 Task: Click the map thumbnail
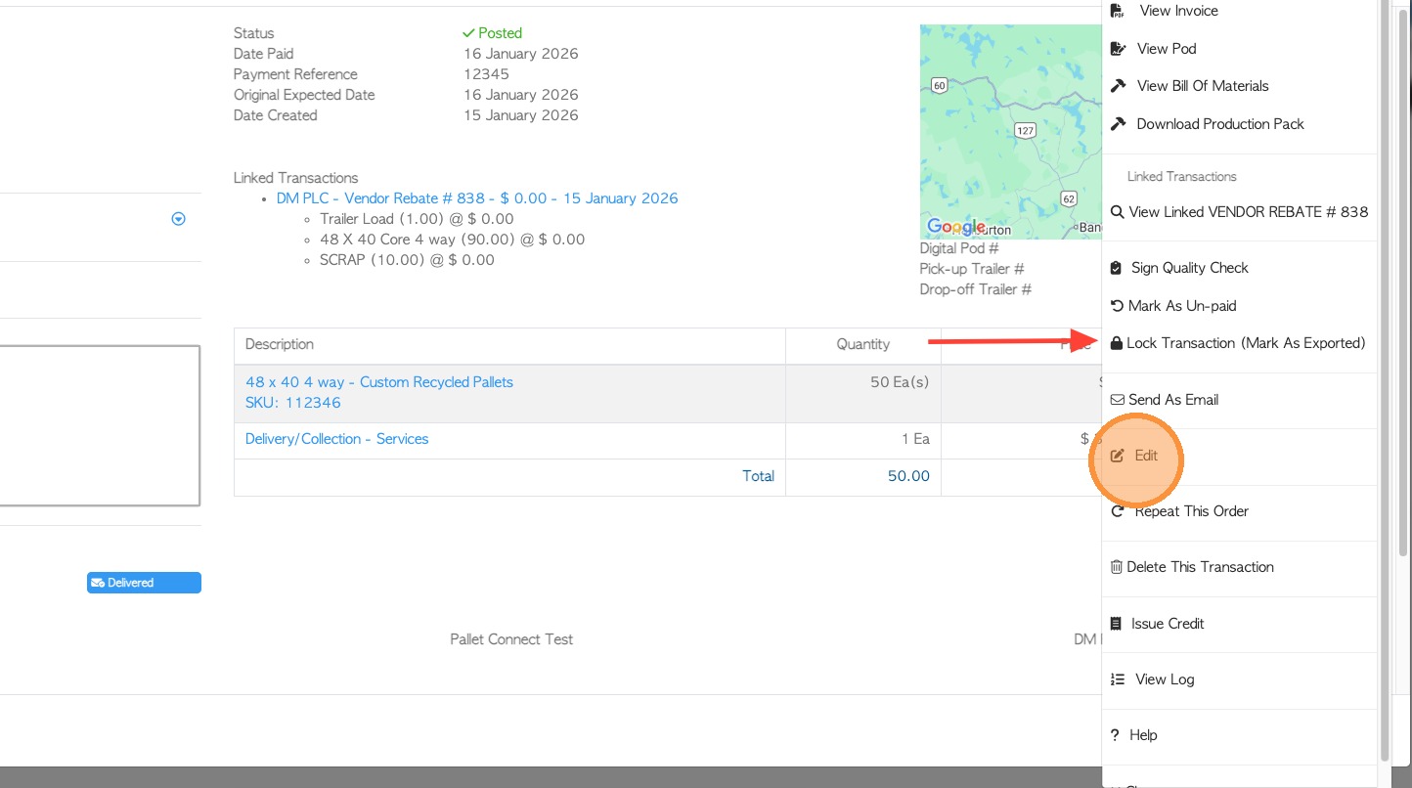click(x=1011, y=132)
